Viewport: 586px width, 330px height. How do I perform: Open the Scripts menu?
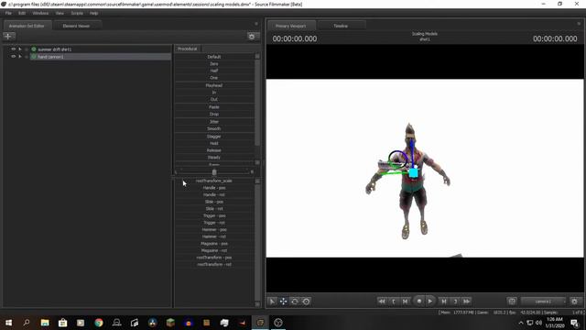(77, 13)
